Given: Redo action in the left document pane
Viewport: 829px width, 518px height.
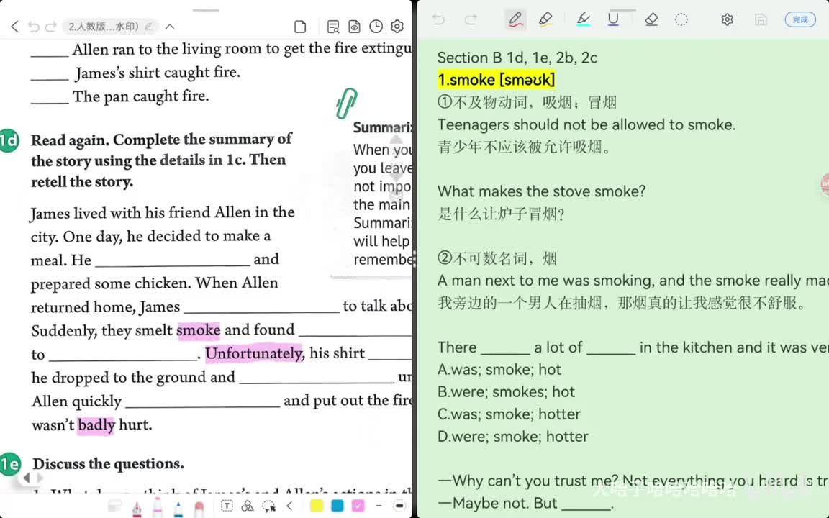Looking at the screenshot, I should 51,27.
